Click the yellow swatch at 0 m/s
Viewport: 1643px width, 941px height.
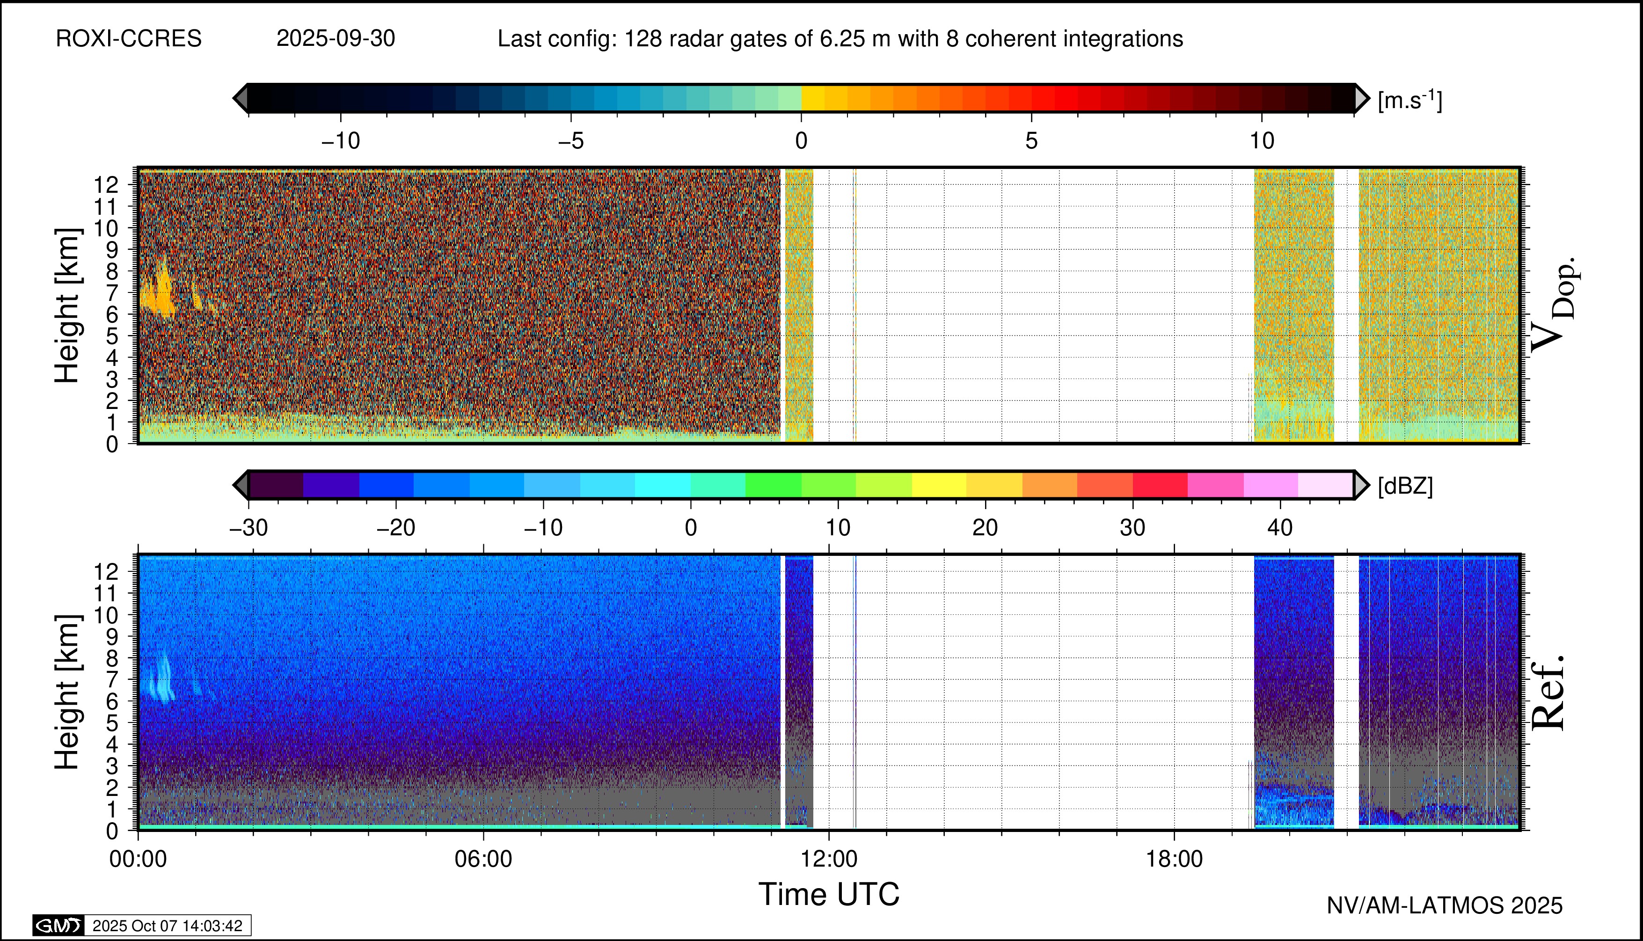coord(812,98)
